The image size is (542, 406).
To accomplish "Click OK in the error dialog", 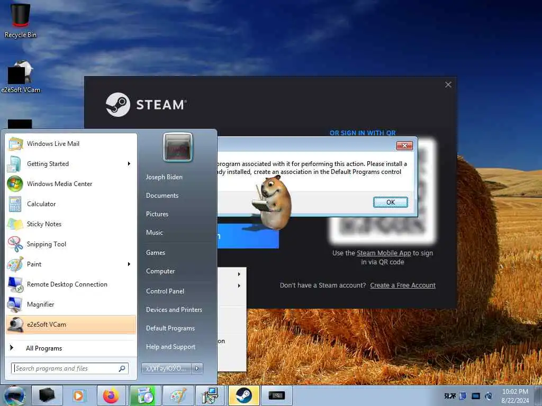I will (390, 202).
